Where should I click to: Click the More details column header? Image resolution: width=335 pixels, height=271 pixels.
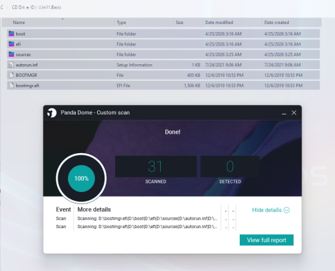(x=94, y=209)
